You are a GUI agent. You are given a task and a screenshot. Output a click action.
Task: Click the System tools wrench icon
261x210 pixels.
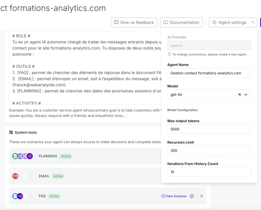pos(11,133)
